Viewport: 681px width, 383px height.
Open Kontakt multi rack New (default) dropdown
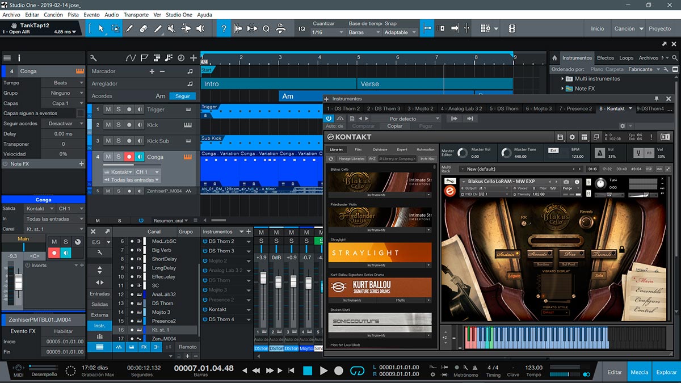522,169
